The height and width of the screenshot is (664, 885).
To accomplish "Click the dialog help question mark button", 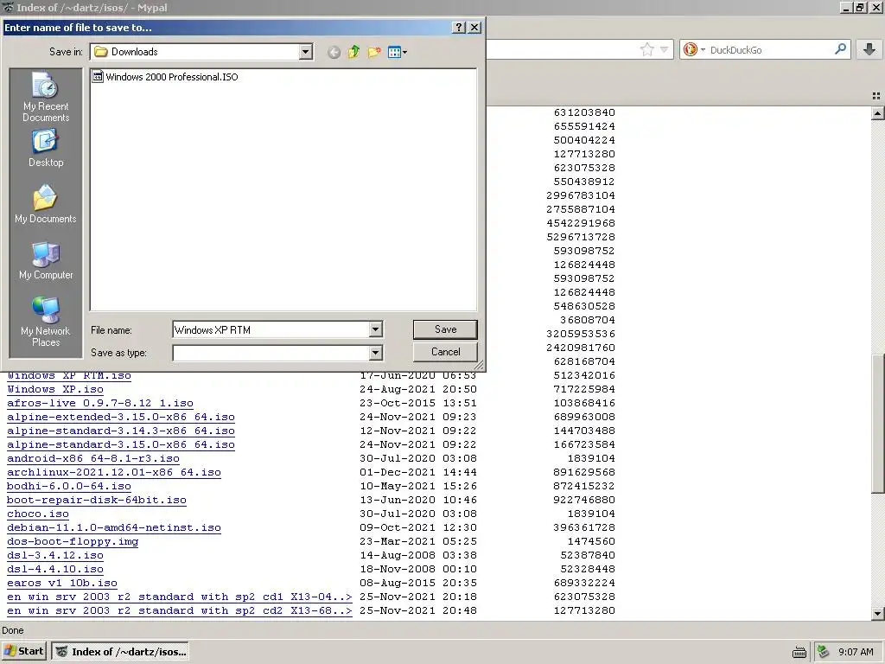I will pos(459,27).
